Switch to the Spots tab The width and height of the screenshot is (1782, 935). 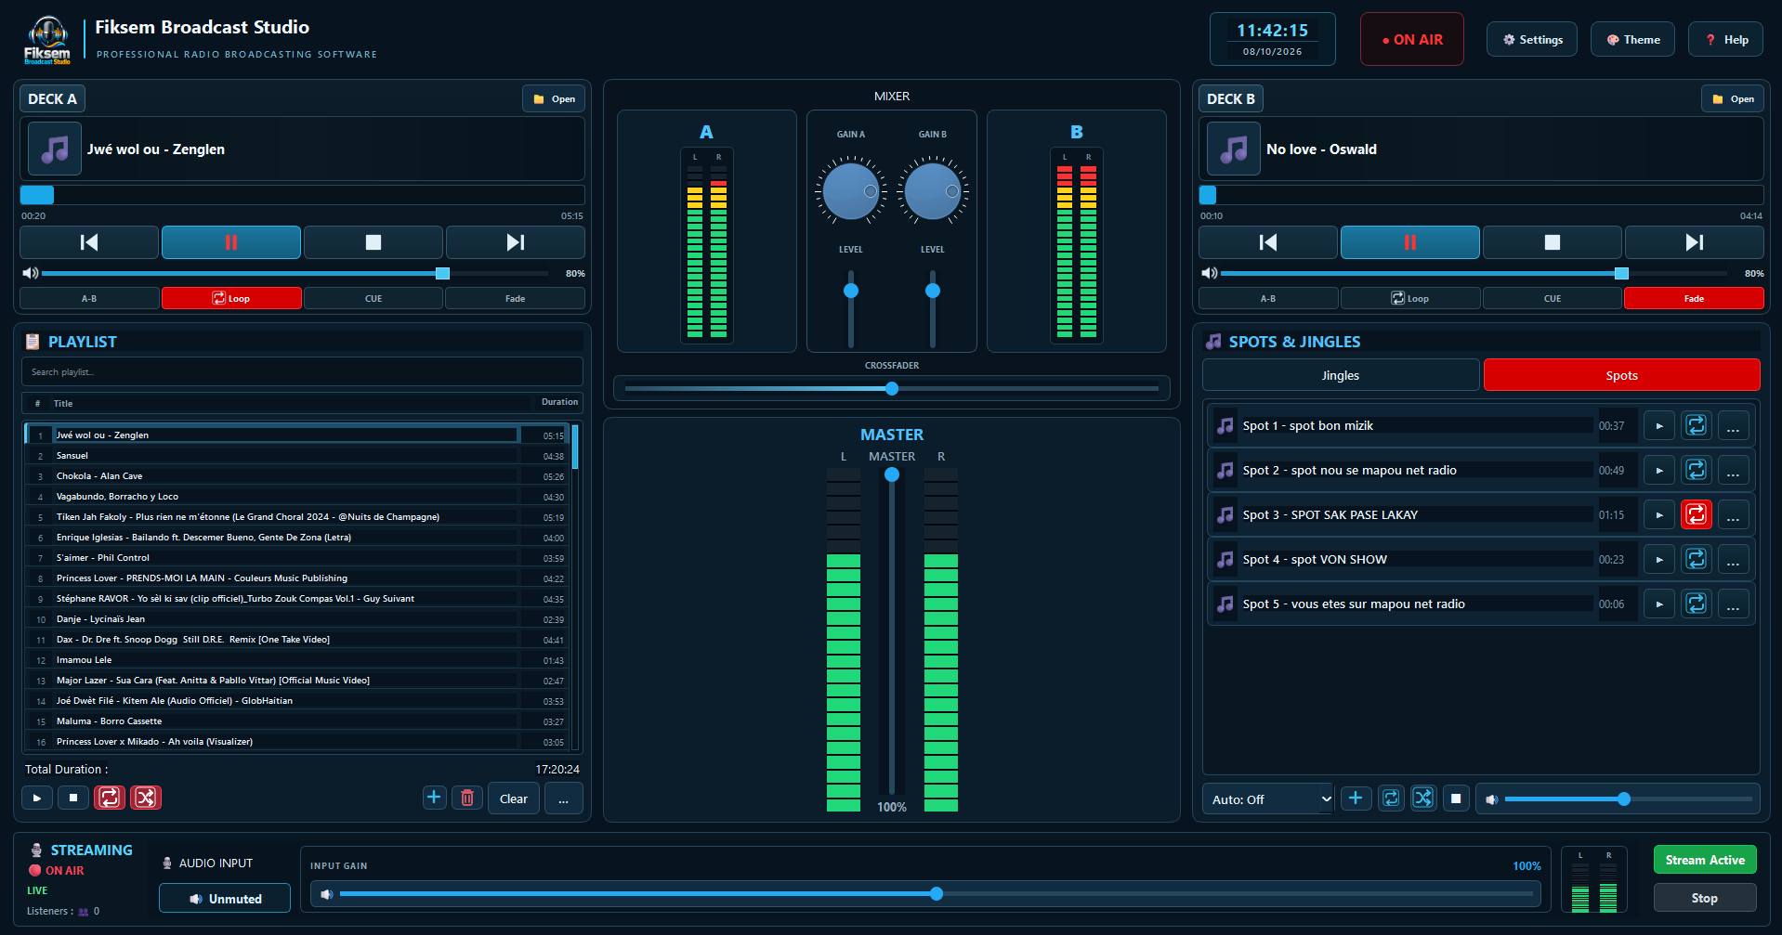coord(1621,375)
